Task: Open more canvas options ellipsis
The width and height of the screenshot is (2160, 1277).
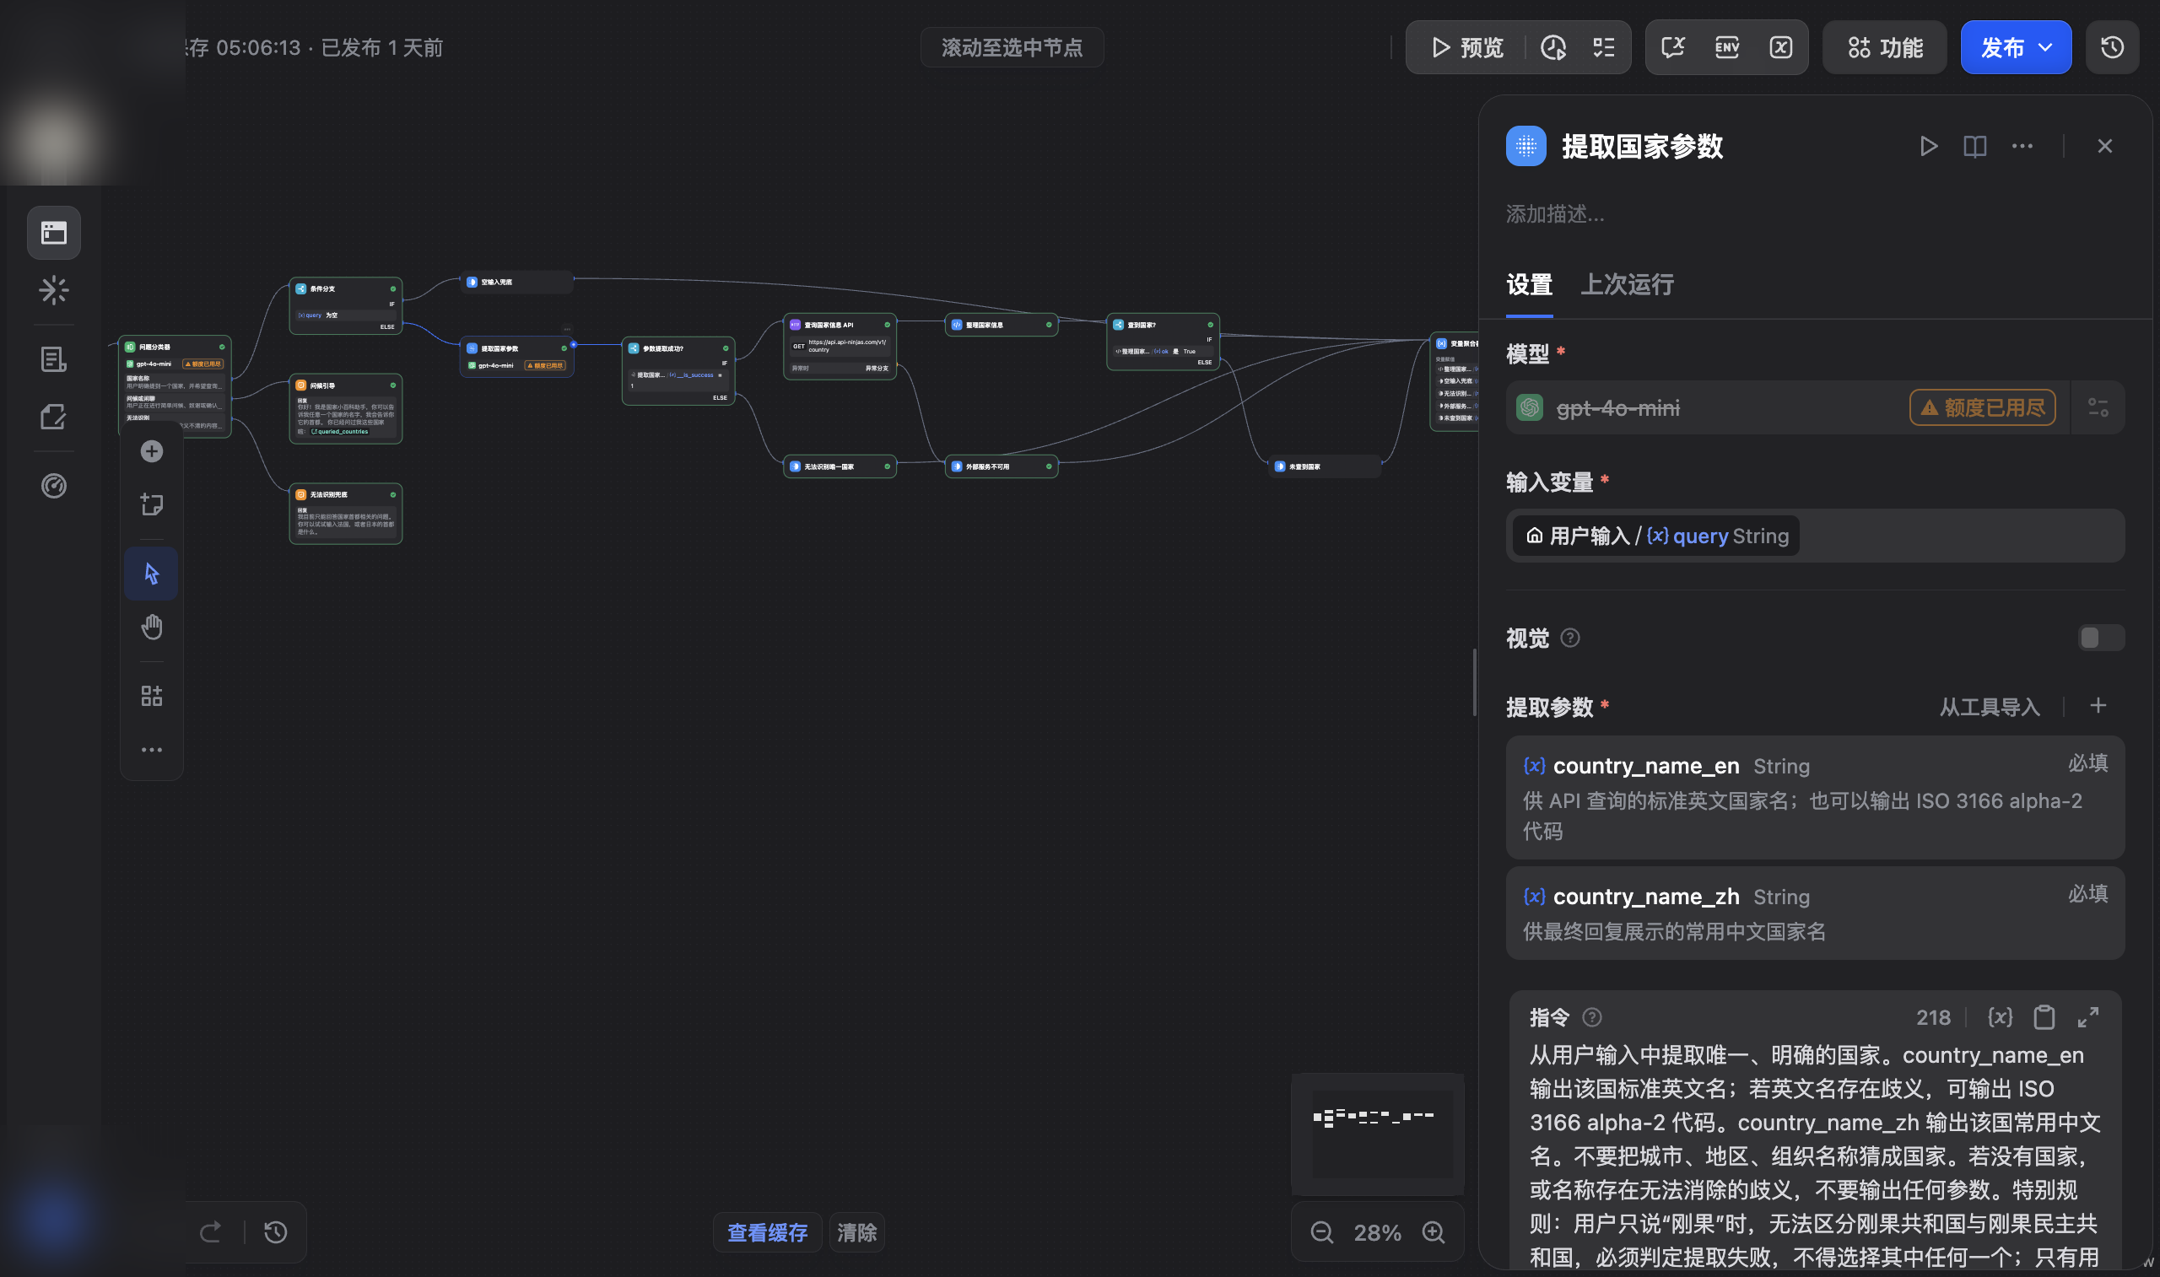Action: coord(152,750)
